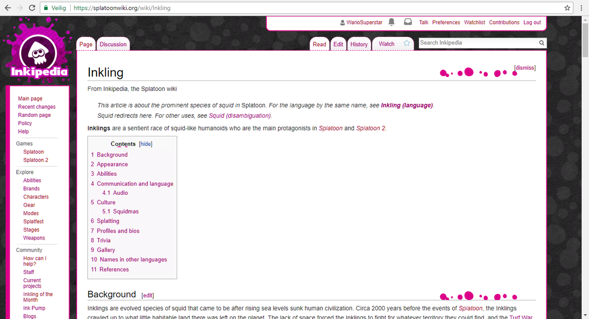Click the notifications bell icon

(391, 22)
